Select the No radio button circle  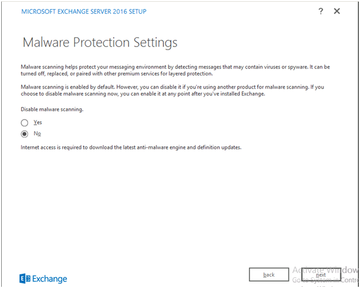(x=24, y=134)
